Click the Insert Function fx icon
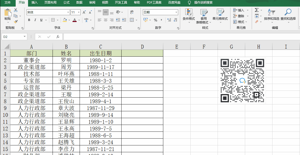Image resolution: width=300 pixels, height=155 pixels. click(x=58, y=37)
